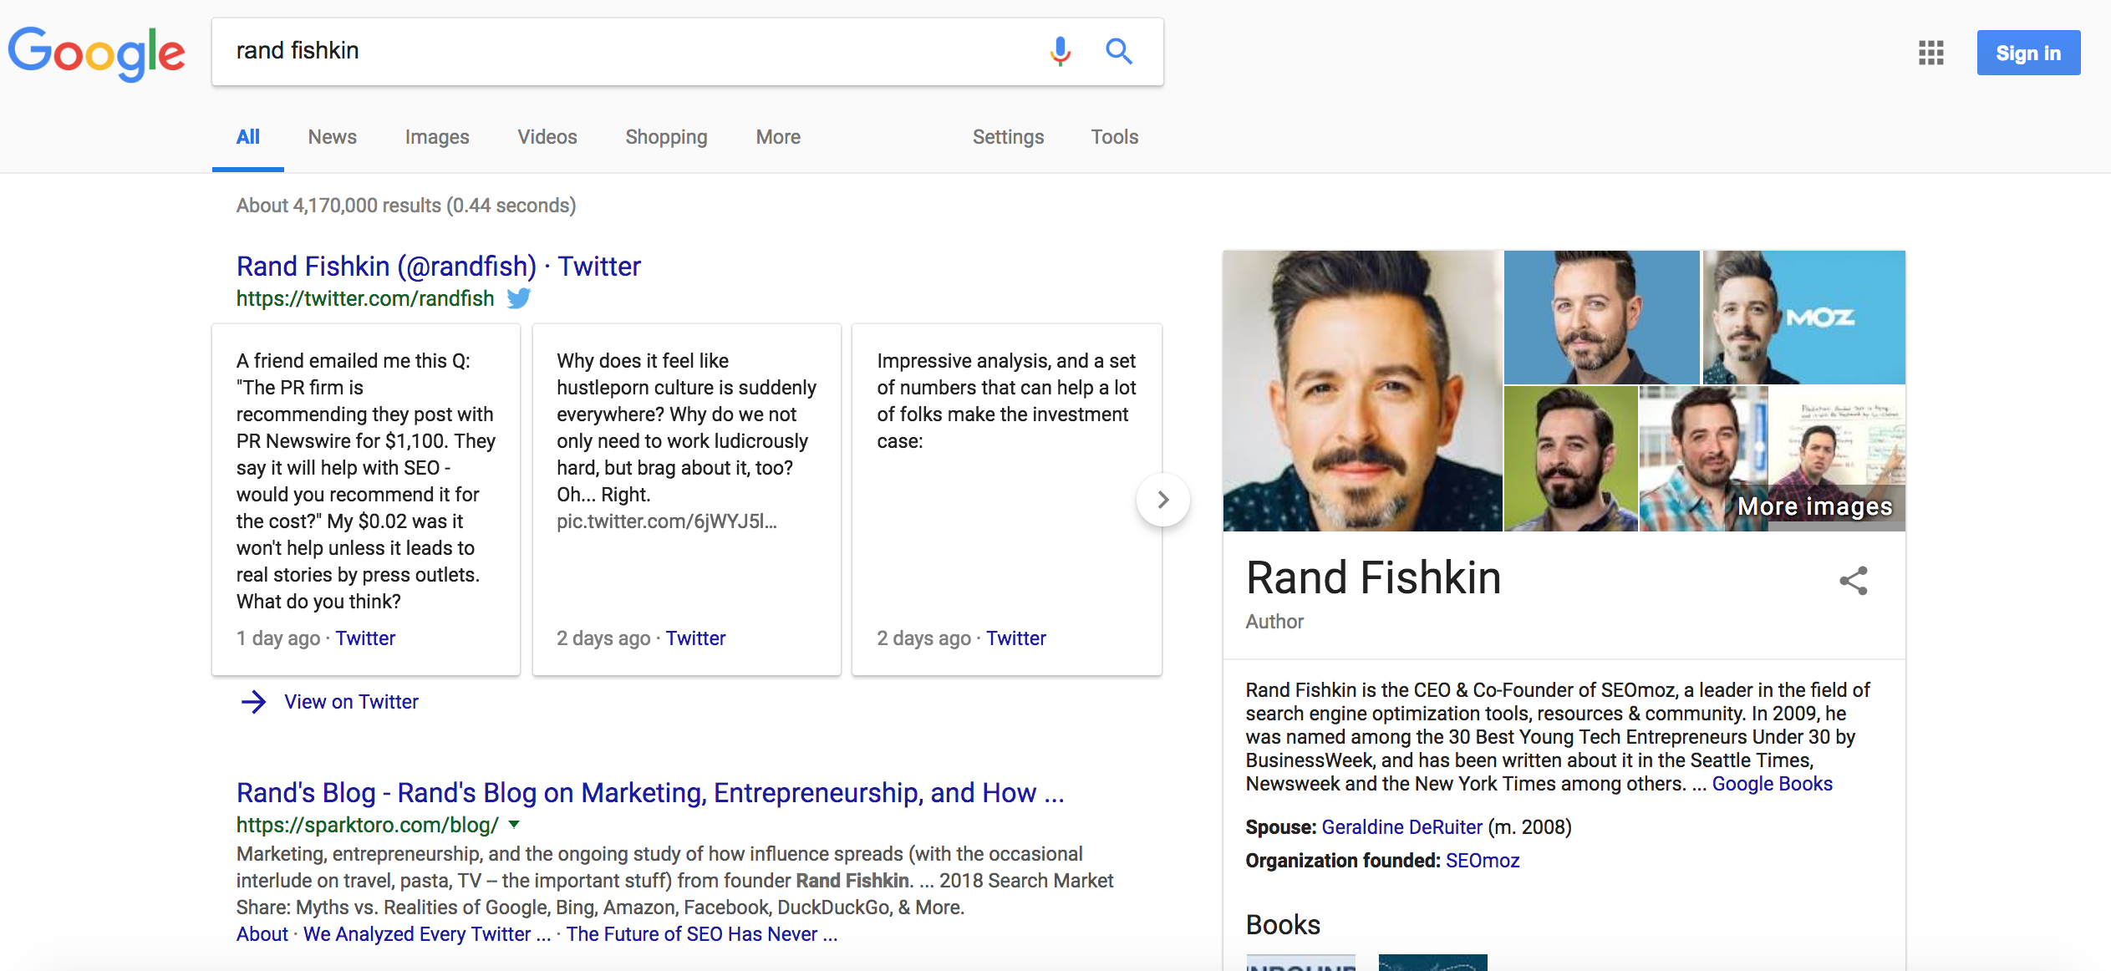Image resolution: width=2111 pixels, height=971 pixels.
Task: Open the We Analyzed Every Twitter sitelink
Action: [427, 934]
